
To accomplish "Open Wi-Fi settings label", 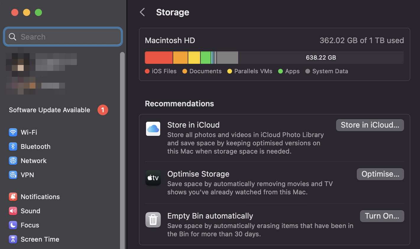I will [29, 132].
